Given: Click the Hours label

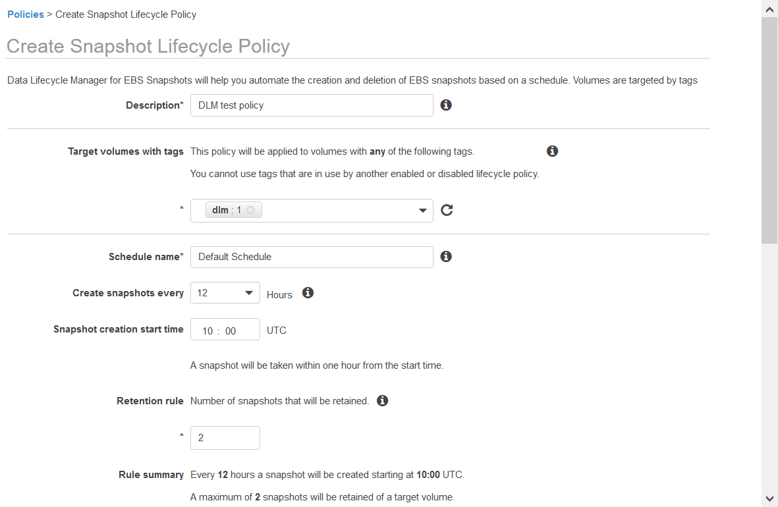Looking at the screenshot, I should 279,295.
